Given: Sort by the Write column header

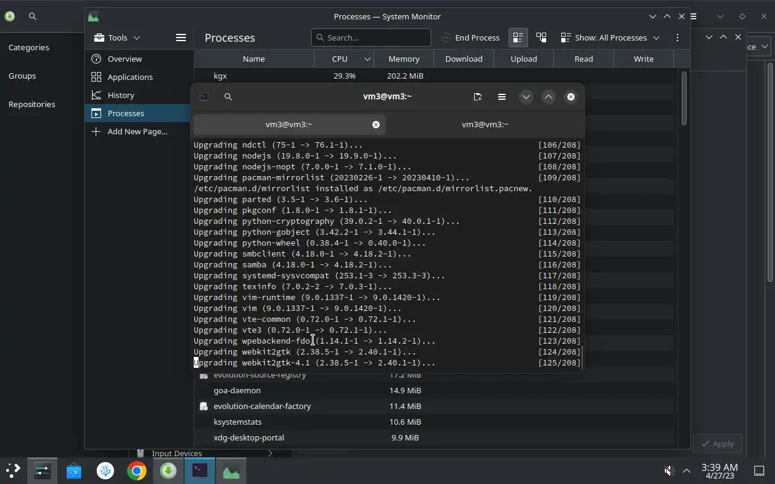Looking at the screenshot, I should pos(644,59).
